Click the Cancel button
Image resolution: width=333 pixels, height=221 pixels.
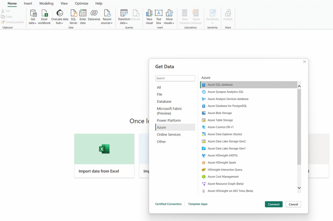point(293,204)
